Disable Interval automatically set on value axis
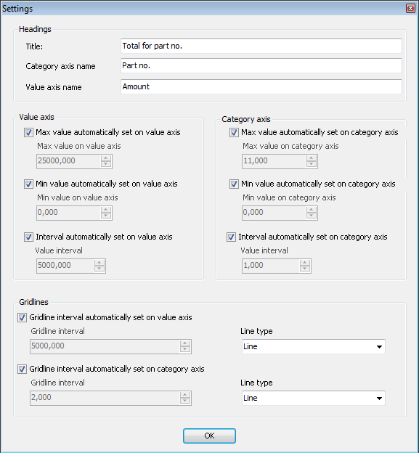 pyautogui.click(x=28, y=237)
